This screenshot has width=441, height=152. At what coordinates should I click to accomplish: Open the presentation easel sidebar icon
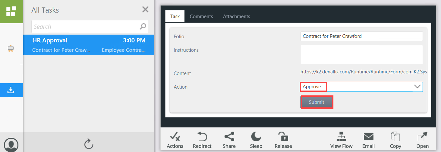click(x=11, y=49)
